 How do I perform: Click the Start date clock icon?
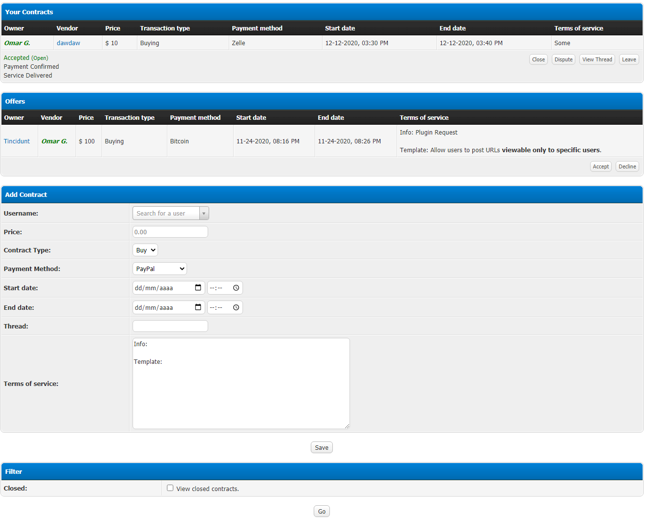click(x=236, y=288)
